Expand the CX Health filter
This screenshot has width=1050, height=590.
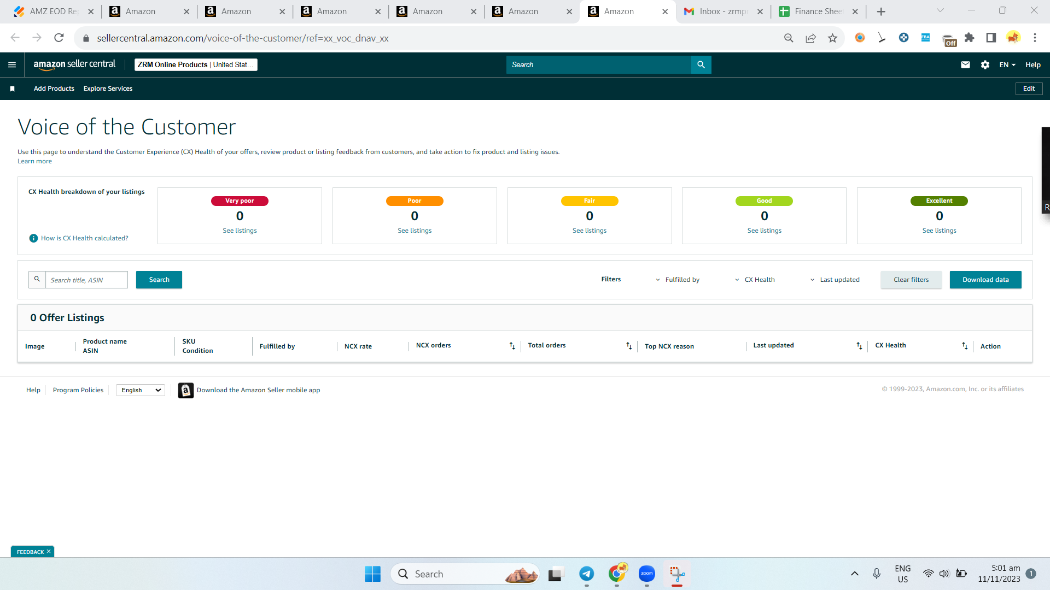tap(755, 280)
